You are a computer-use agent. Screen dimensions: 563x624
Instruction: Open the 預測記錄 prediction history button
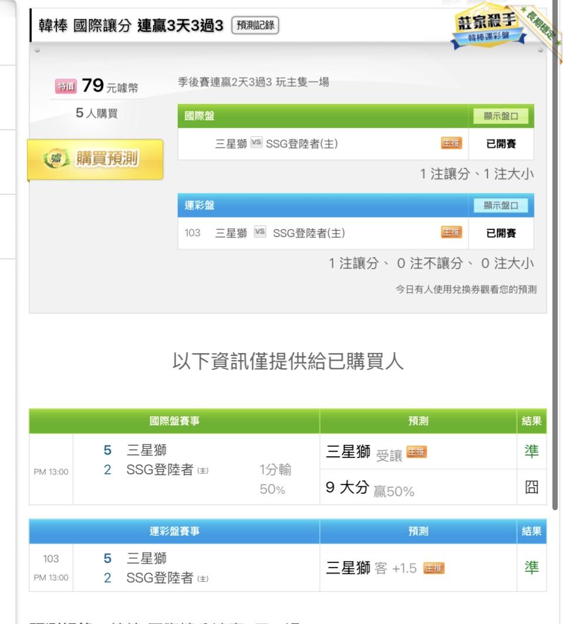point(255,25)
